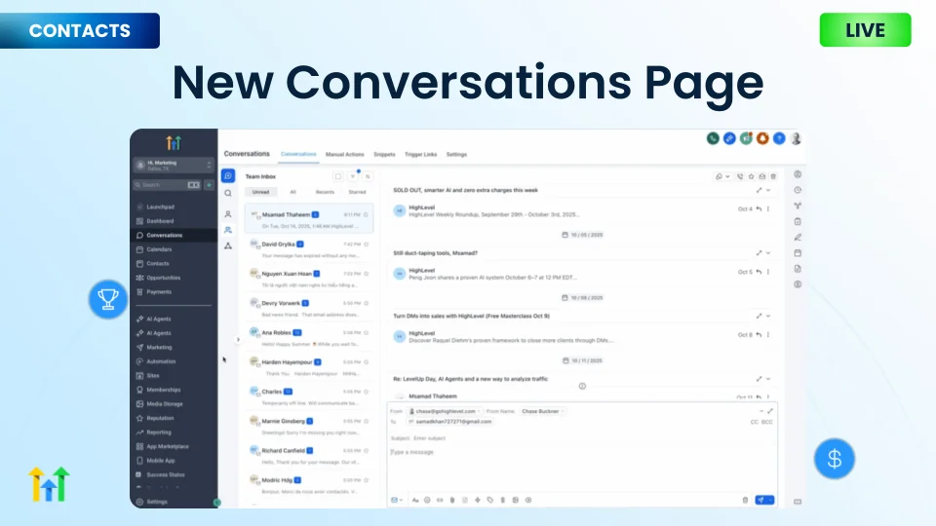Add BCC recipients link in composer
This screenshot has width=936, height=526.
pyautogui.click(x=767, y=422)
